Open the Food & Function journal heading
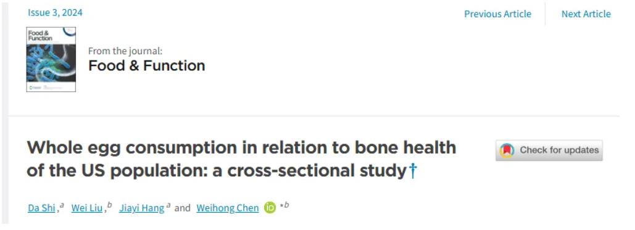 [147, 65]
